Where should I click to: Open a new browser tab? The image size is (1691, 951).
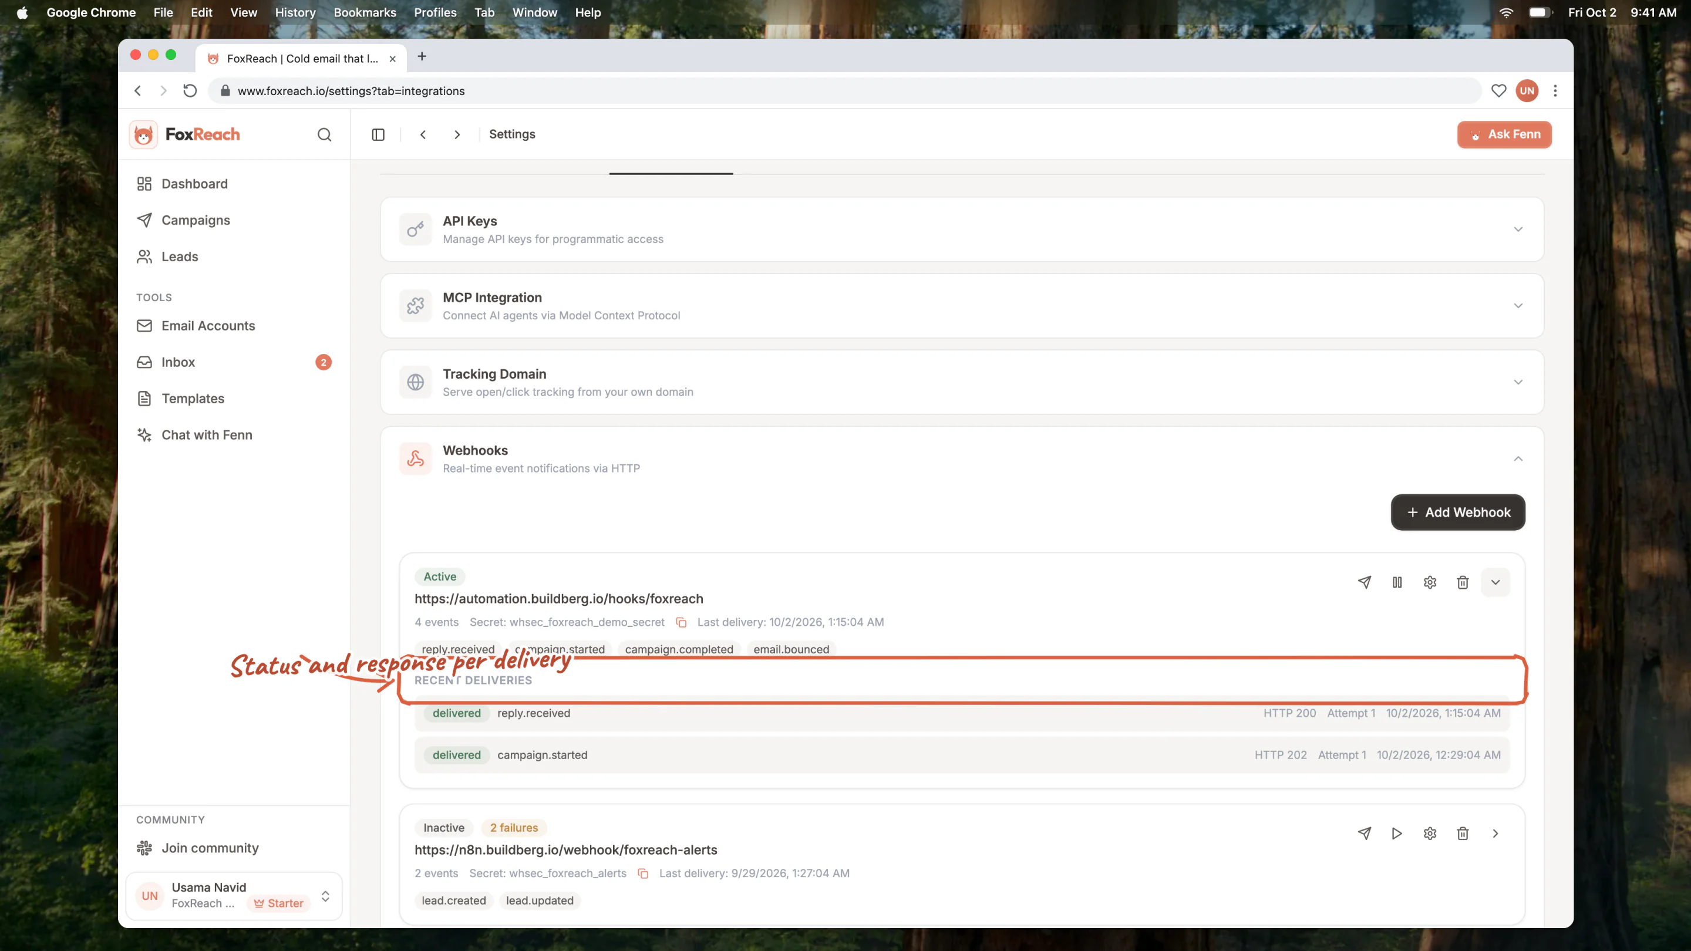point(422,56)
